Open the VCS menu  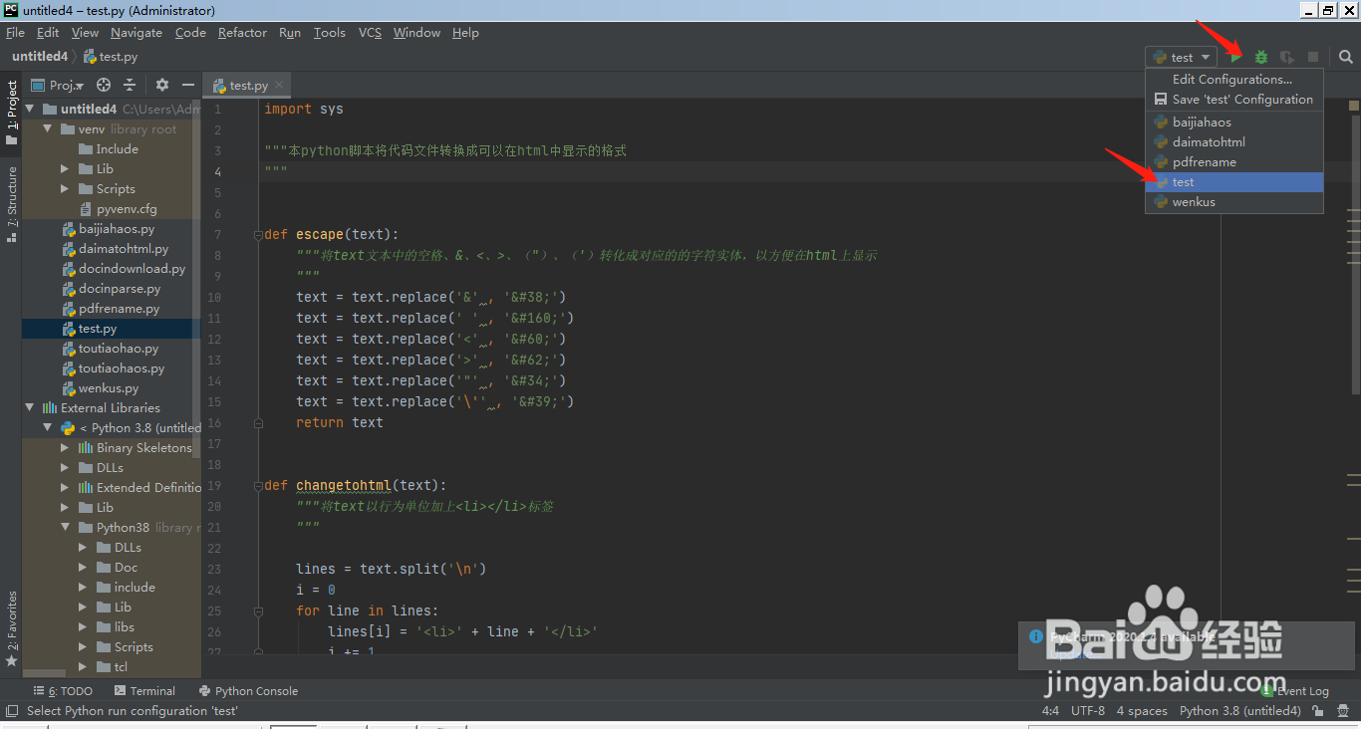[x=370, y=33]
